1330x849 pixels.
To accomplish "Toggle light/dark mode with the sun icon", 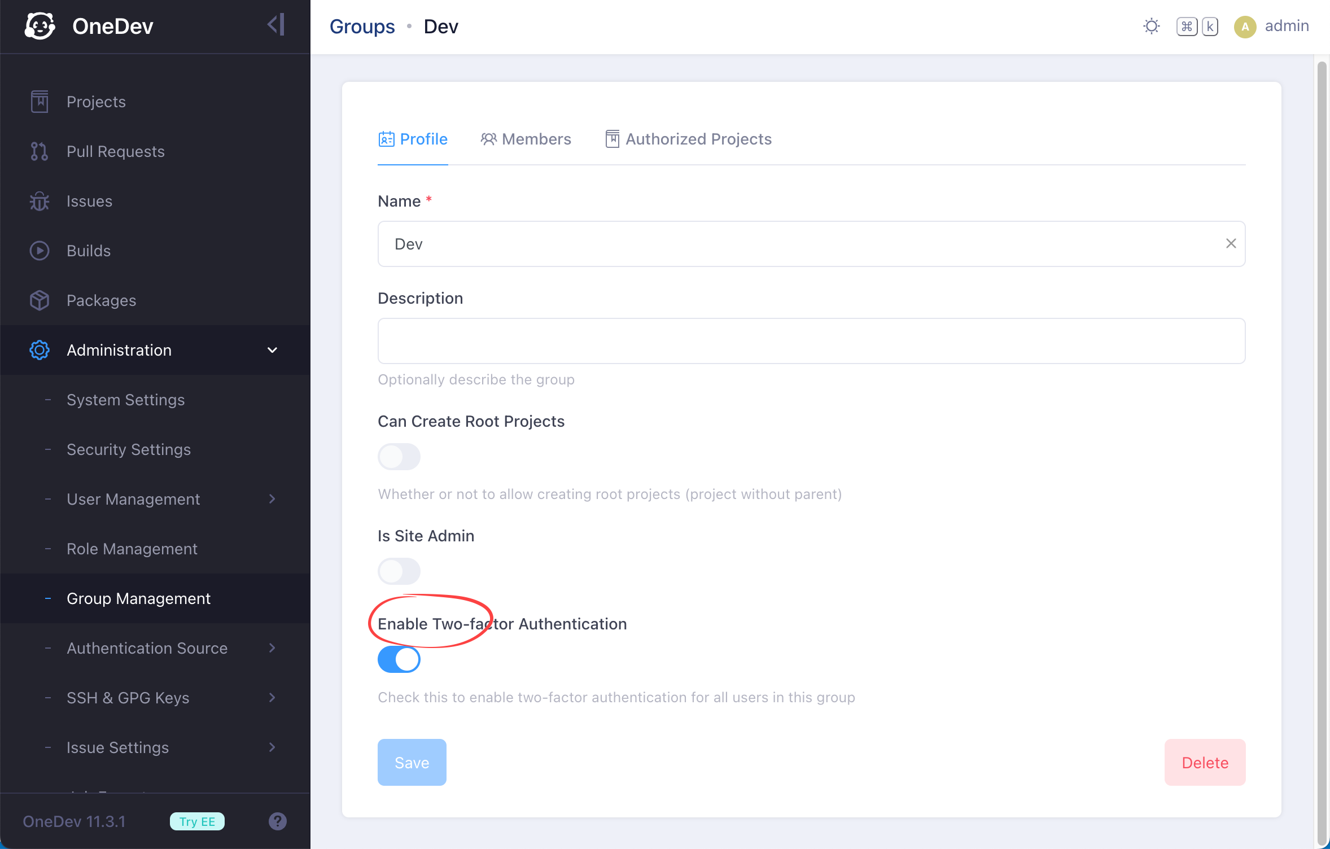I will tap(1150, 26).
